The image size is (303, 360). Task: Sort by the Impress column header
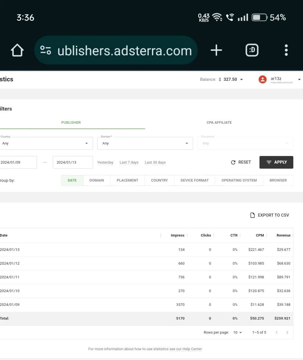point(178,235)
